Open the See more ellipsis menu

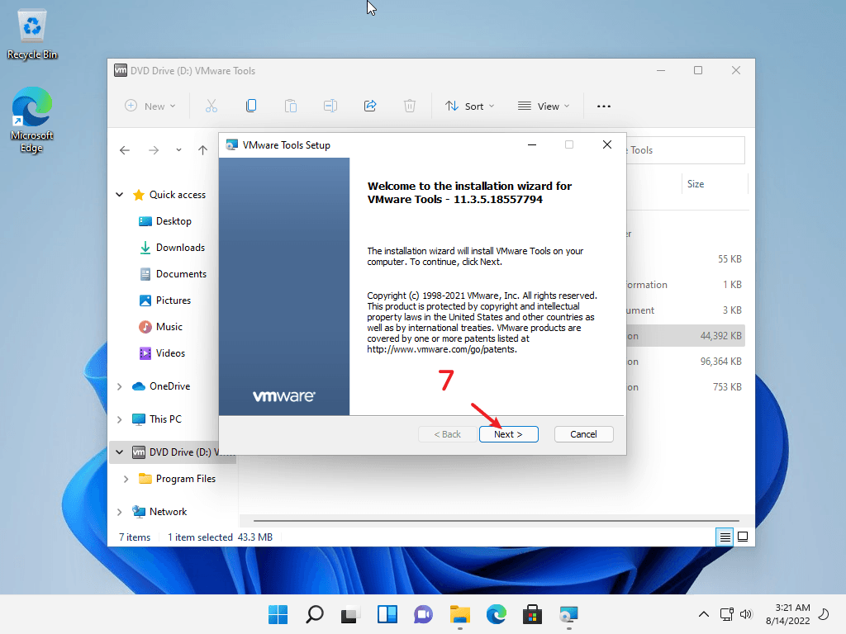point(604,106)
